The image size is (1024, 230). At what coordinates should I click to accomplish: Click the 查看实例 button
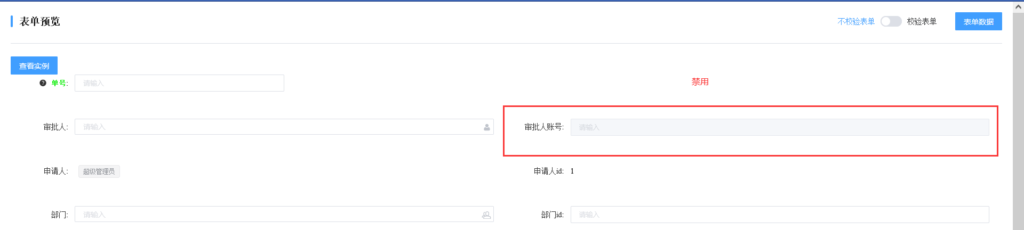(x=34, y=65)
